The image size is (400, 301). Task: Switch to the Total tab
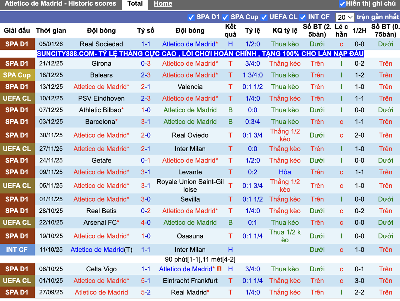click(135, 4)
